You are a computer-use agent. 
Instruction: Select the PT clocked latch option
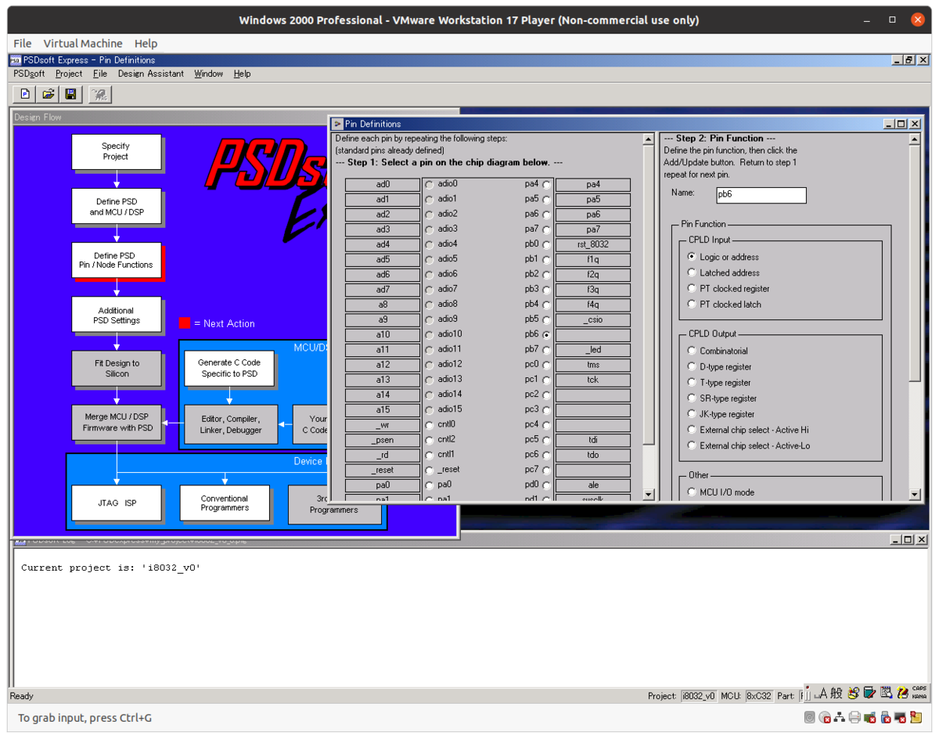[692, 304]
